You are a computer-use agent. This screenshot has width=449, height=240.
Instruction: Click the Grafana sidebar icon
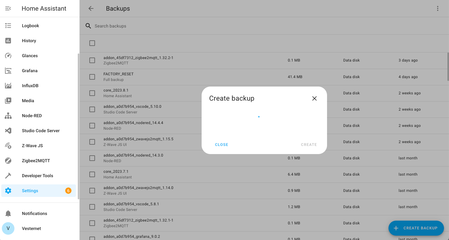tap(8, 71)
